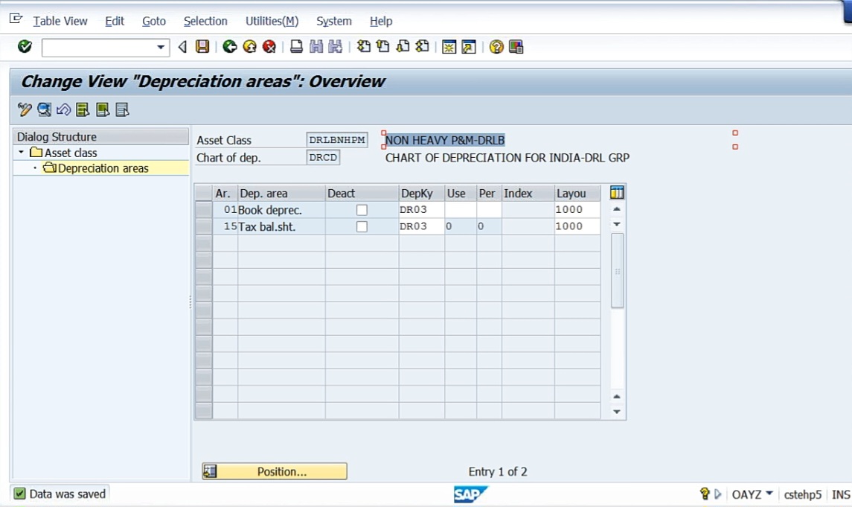Click the Asset Class field DRLBNHPM

coord(337,140)
